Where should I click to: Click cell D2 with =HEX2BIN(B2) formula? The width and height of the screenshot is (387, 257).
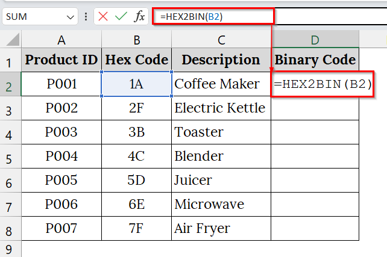[322, 84]
